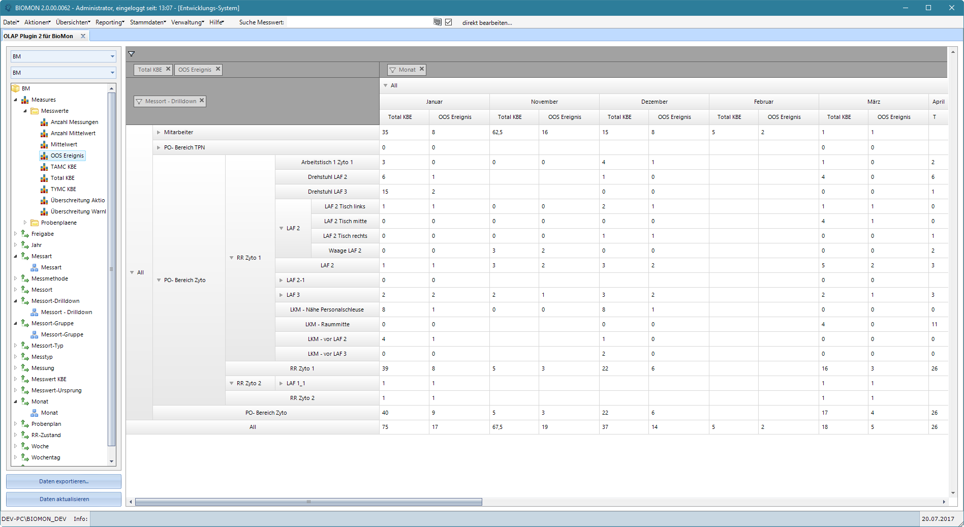Collapse the PO- Bereich Zyto row group
This screenshot has height=527, width=964.
159,280
